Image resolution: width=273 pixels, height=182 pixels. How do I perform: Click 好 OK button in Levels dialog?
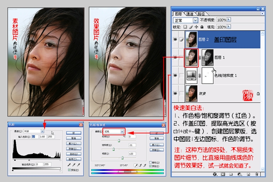74,133
